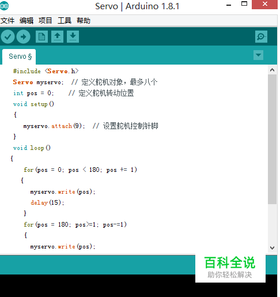This screenshot has width=280, height=297.
Task: Open the 工具 menu
Action: click(65, 20)
